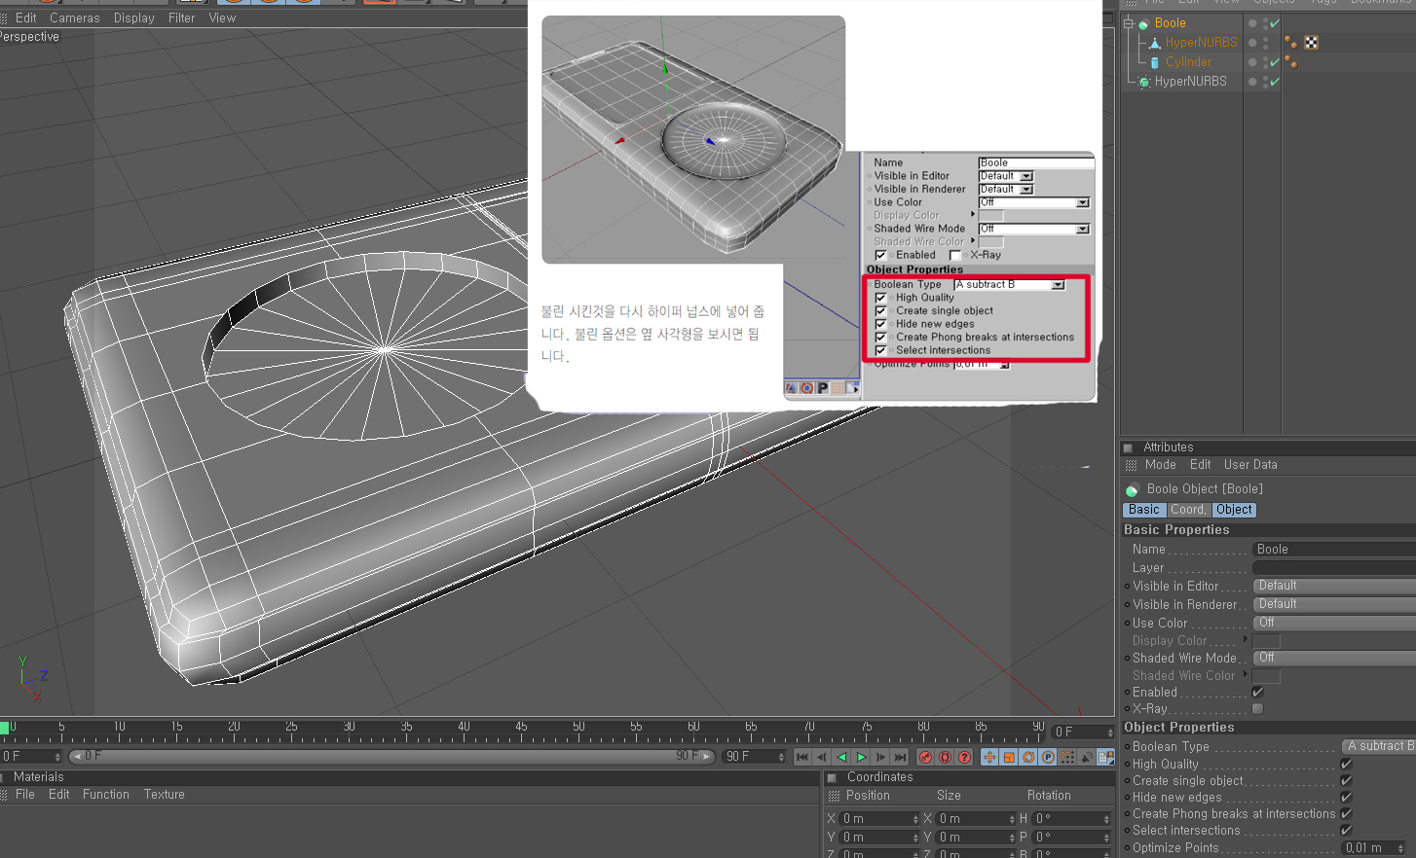The image size is (1416, 858).
Task: Open Materials Texture menu
Action: tap(165, 795)
